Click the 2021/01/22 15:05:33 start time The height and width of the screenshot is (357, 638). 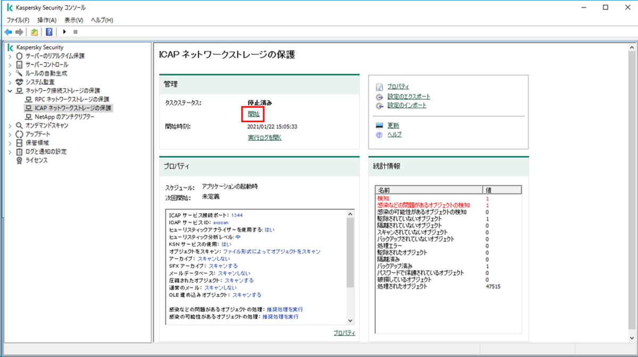[x=272, y=126]
